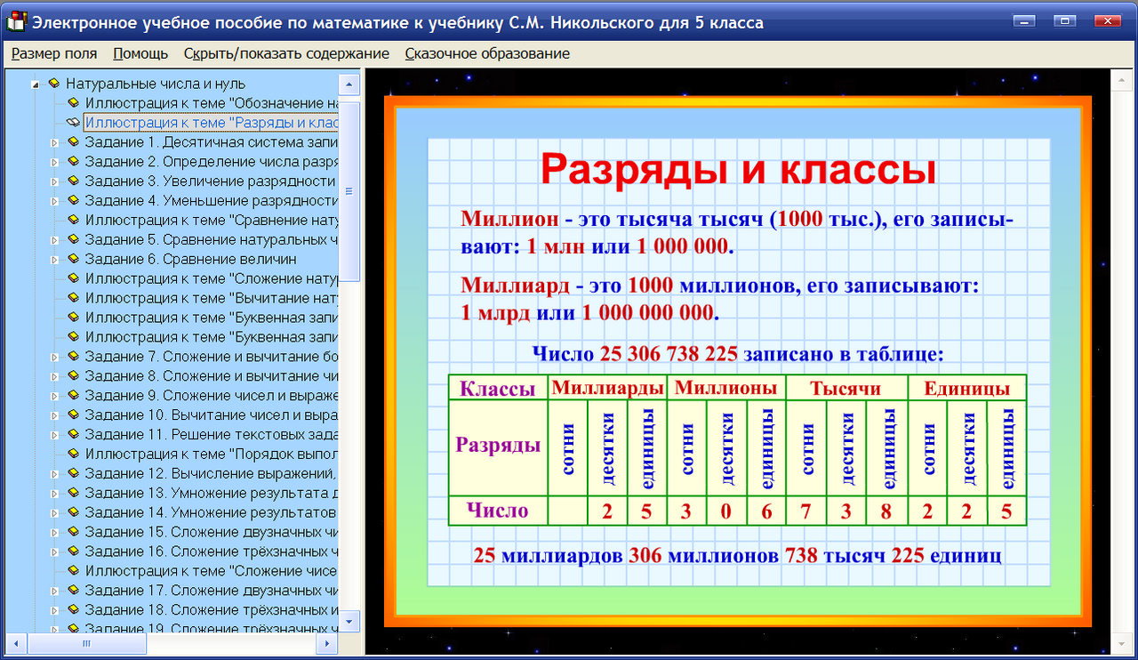The image size is (1138, 660).
Task: Collapse the "Натуральные числа и нуль" branch
Action: pos(34,84)
